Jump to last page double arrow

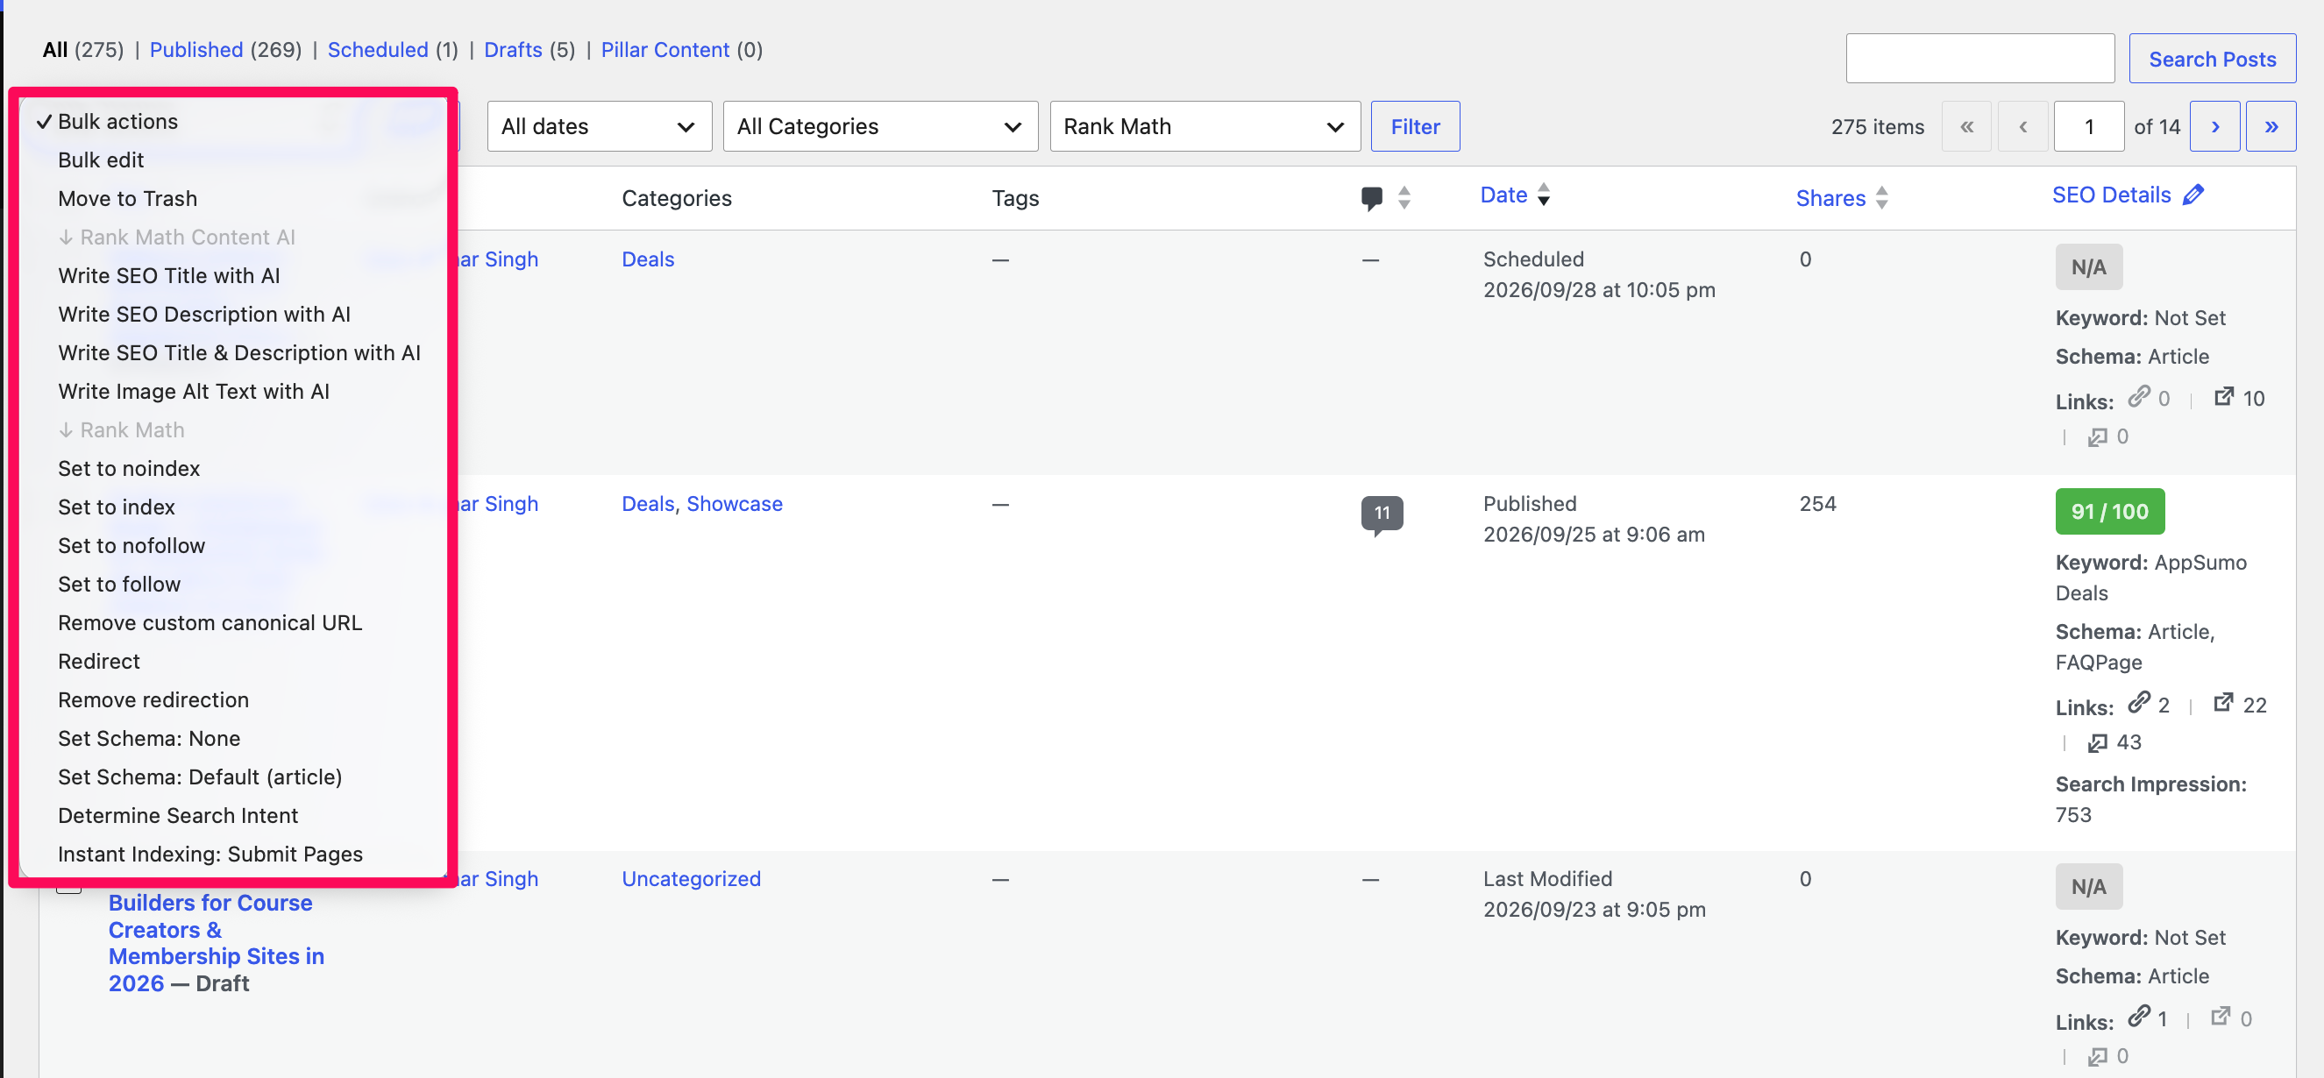pos(2271,127)
